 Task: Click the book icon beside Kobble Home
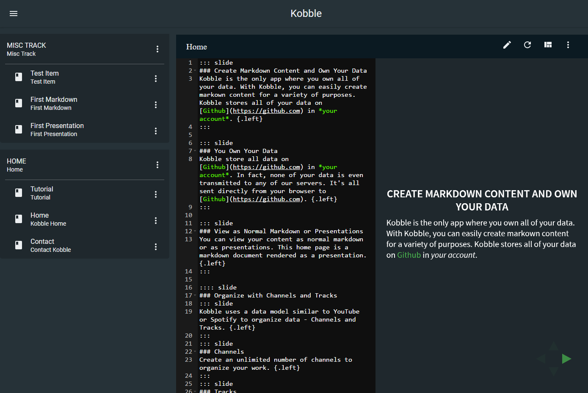coord(19,219)
